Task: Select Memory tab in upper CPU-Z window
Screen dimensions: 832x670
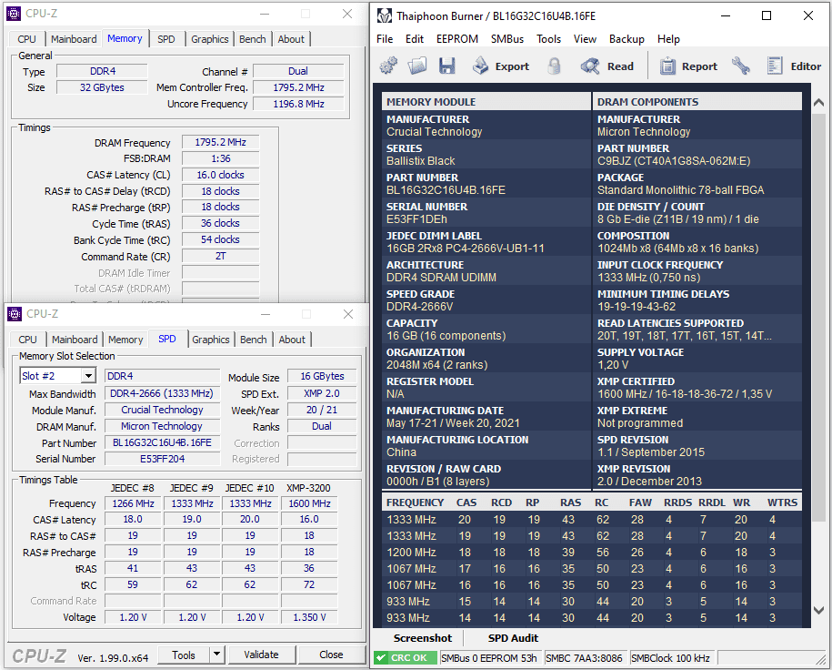Action: 125,38
